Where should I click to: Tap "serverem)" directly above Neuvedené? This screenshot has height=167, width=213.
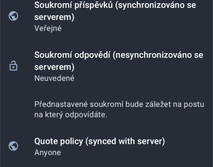54,67
